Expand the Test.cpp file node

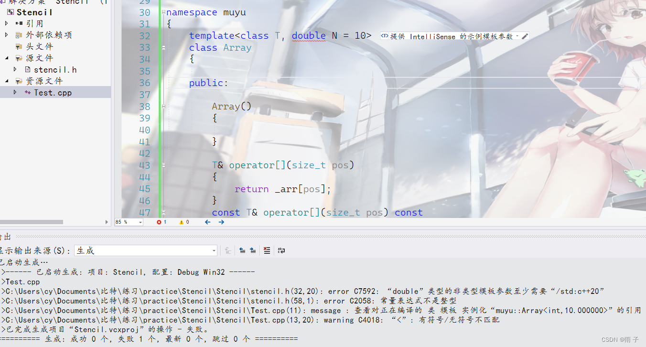pos(15,92)
